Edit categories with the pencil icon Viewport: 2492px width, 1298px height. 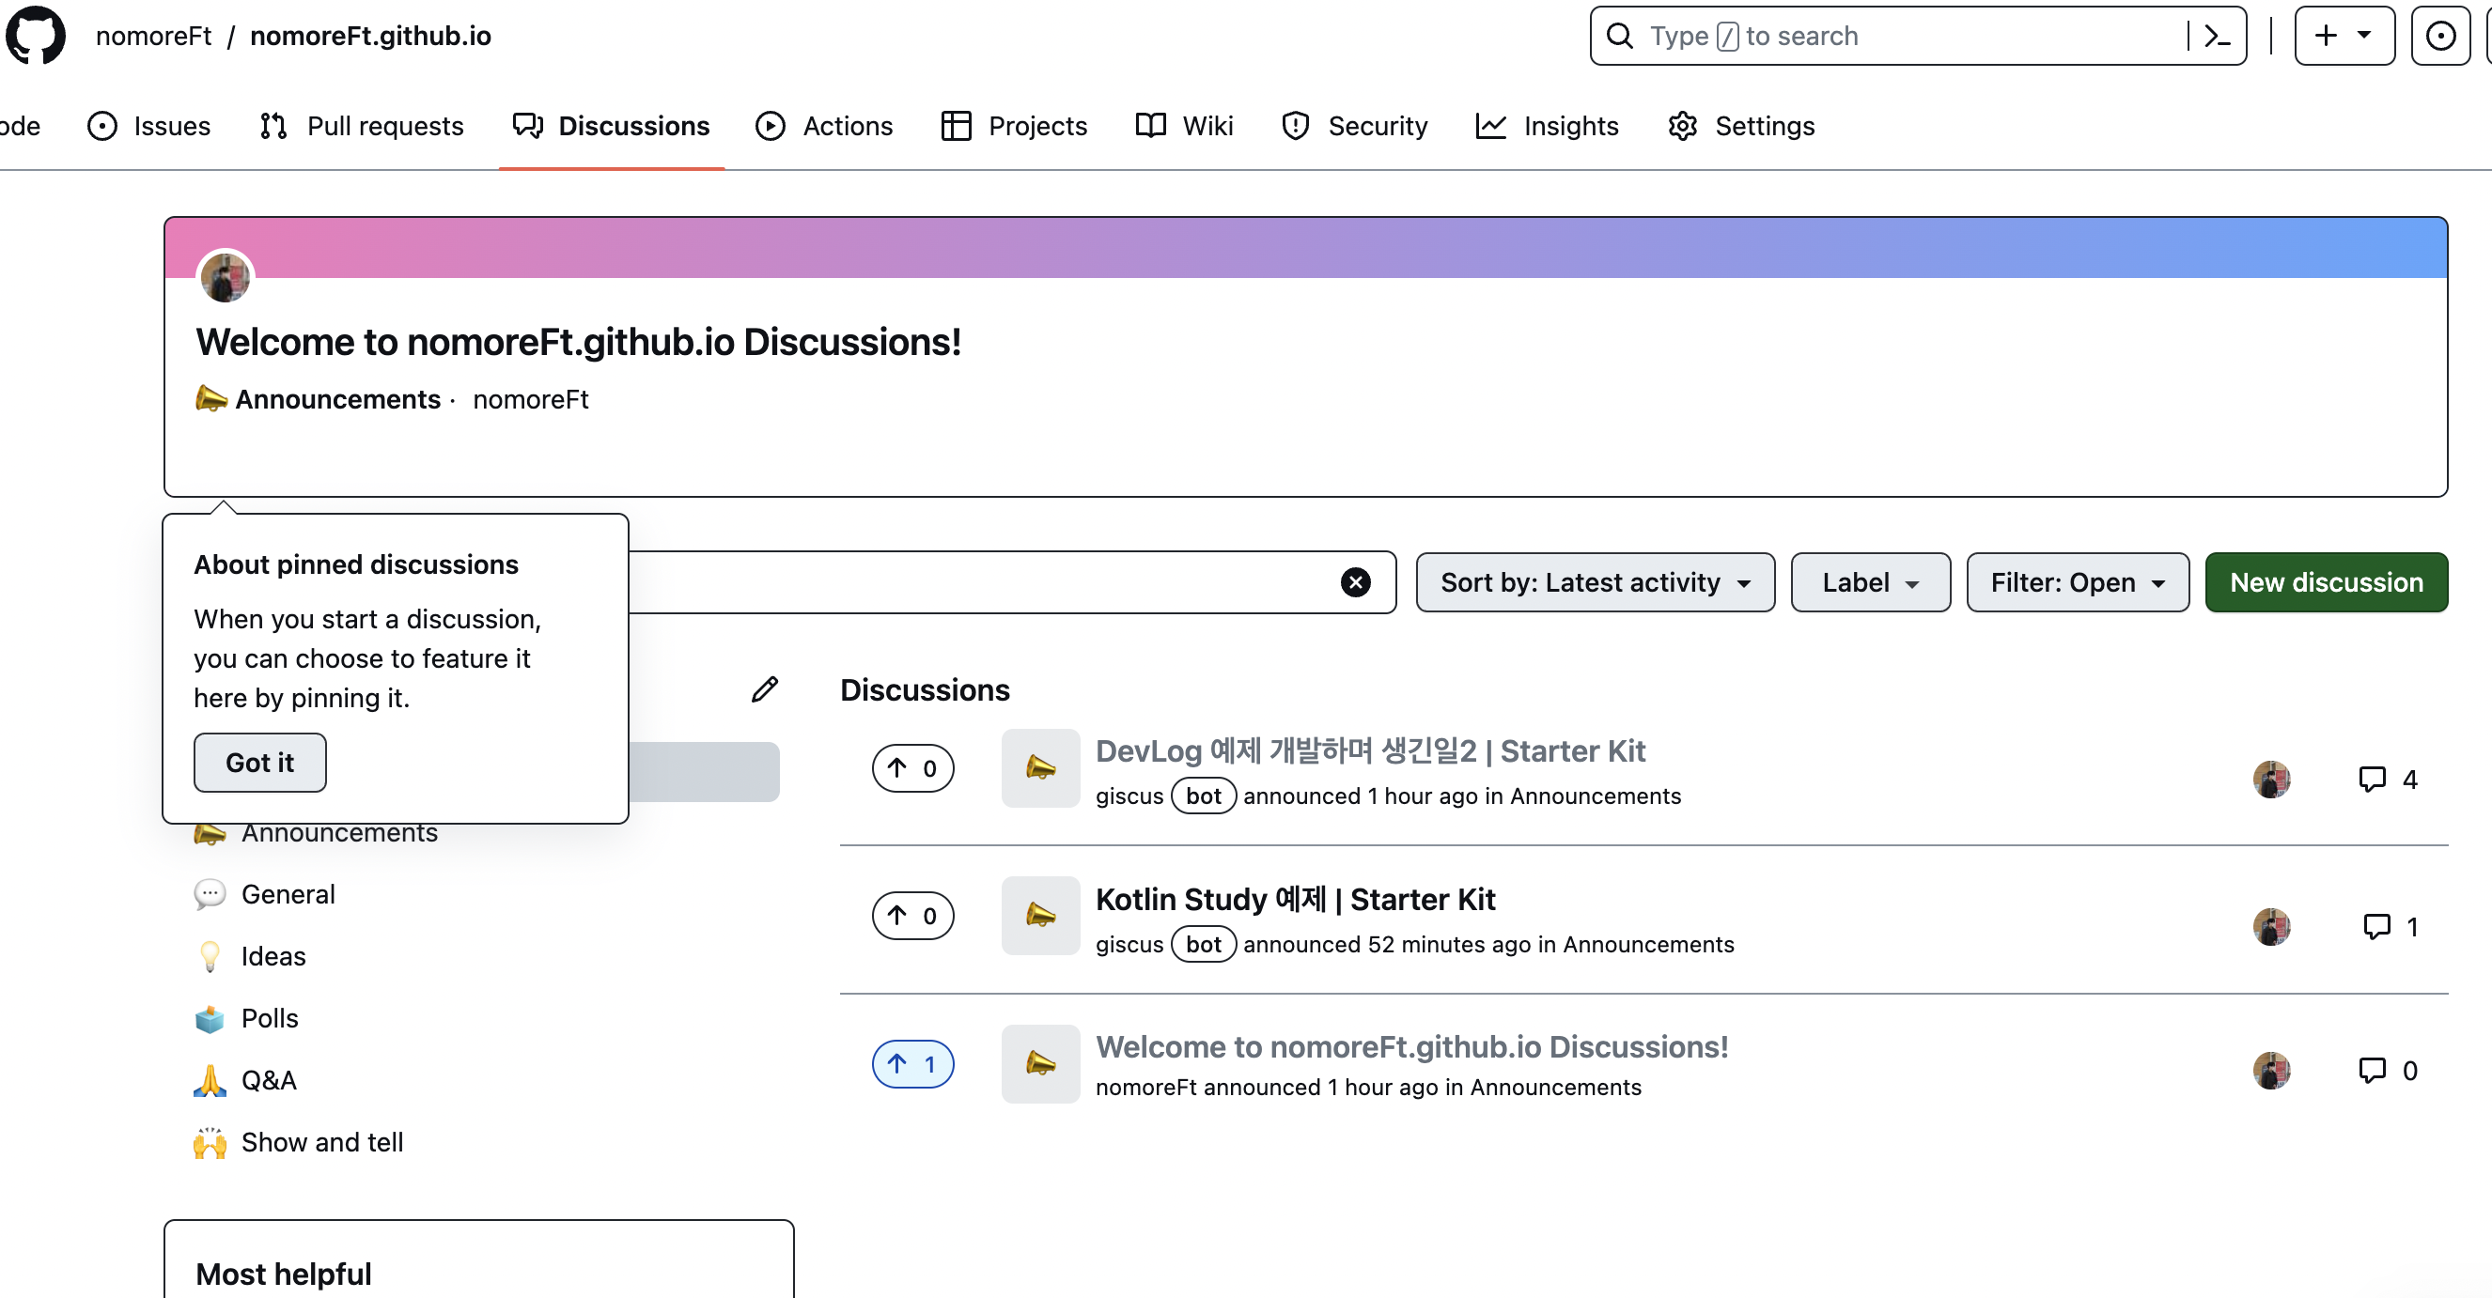click(x=764, y=689)
